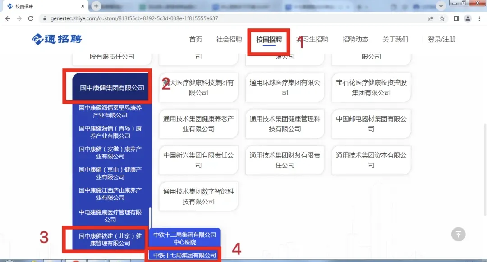Share this page via share icon
Screen dimensions: 487x262
point(431,18)
